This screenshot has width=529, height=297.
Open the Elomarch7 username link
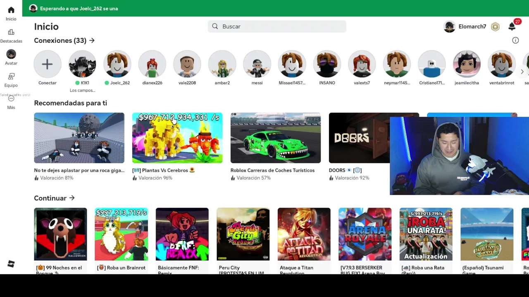pos(472,27)
